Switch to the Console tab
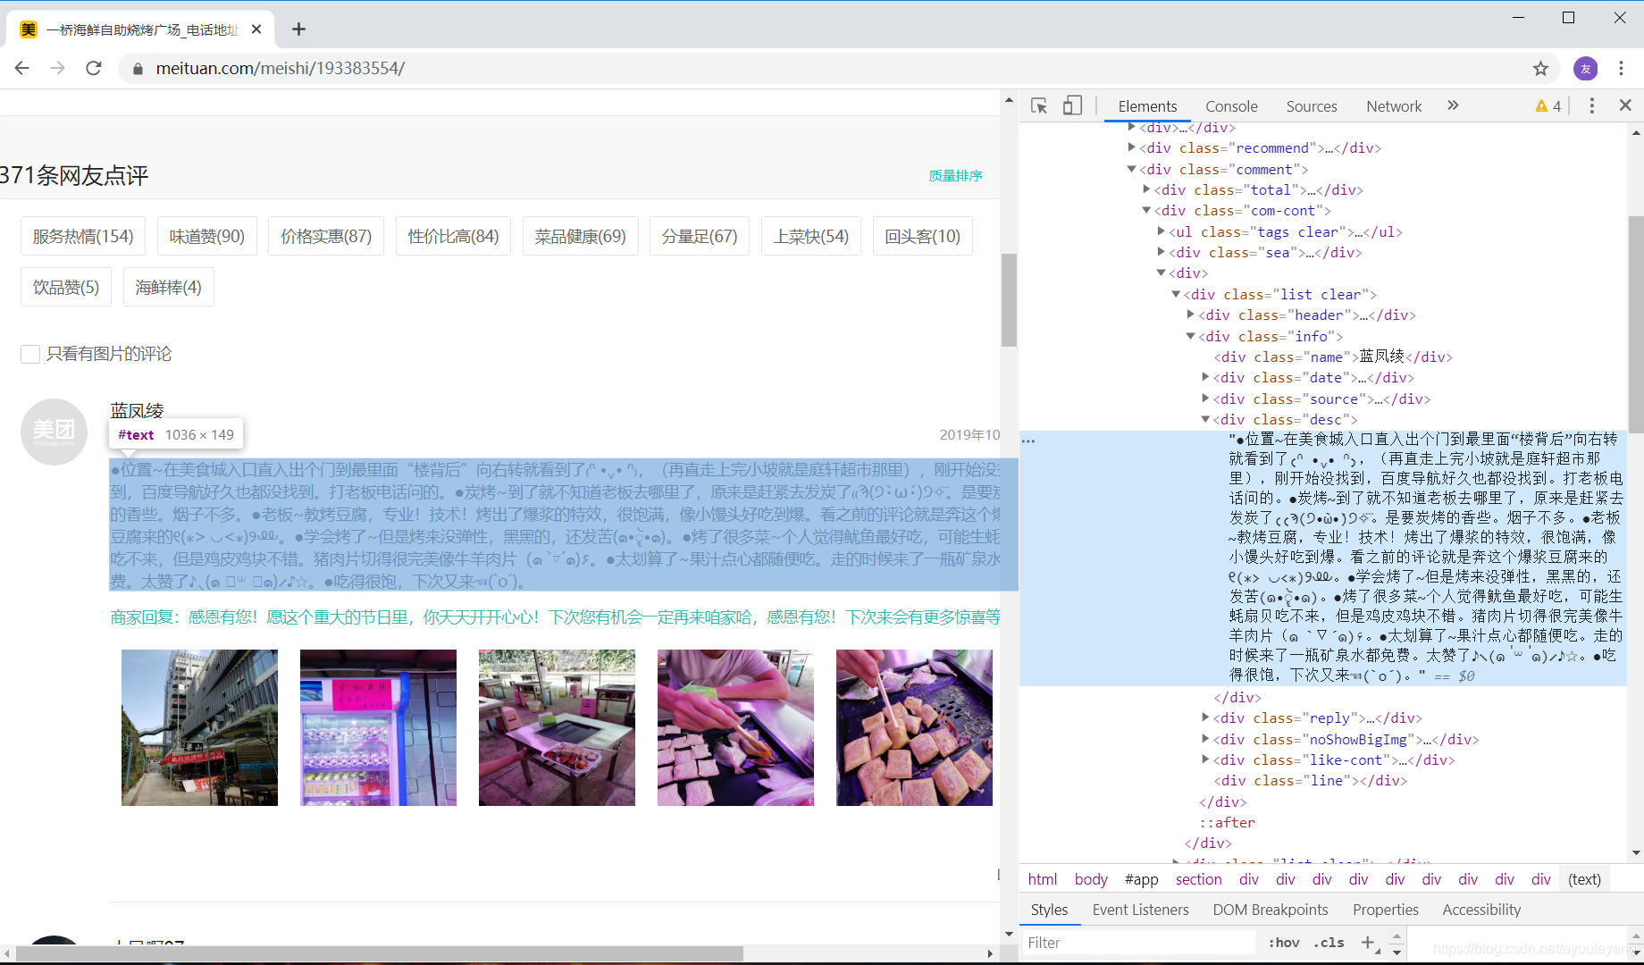The image size is (1644, 965). tap(1231, 106)
